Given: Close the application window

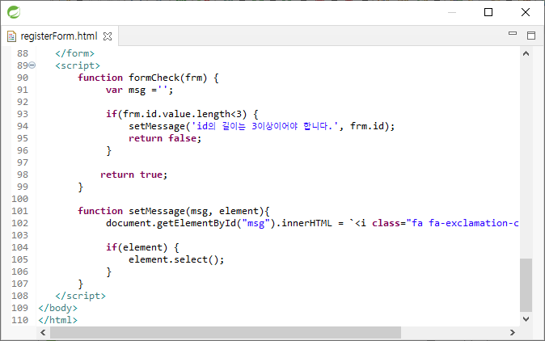Looking at the screenshot, I should click(x=526, y=12).
